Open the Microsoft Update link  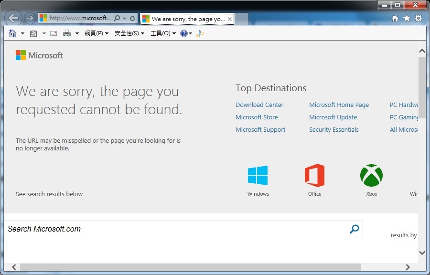tap(333, 117)
